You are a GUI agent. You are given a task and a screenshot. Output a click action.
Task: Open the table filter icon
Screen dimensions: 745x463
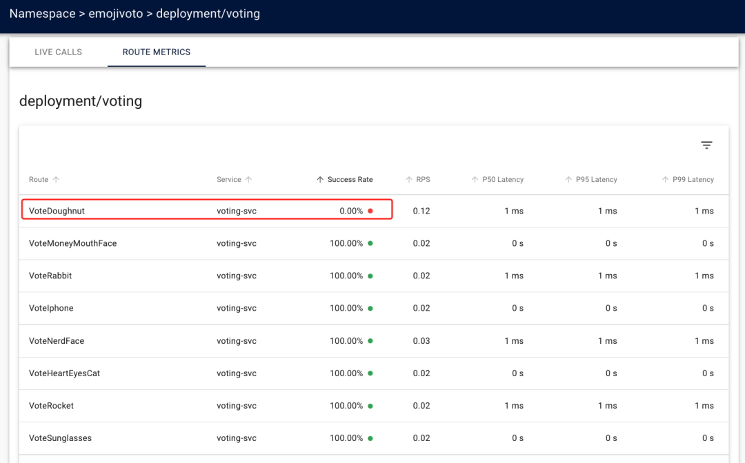tap(706, 145)
